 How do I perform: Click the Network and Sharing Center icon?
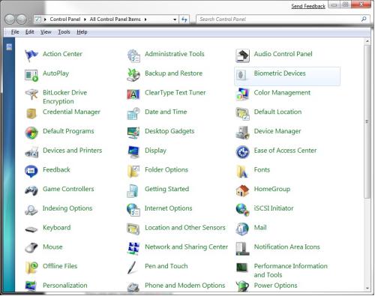coord(133,249)
